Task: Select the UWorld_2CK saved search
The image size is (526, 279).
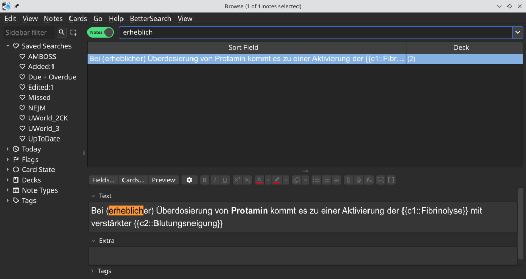Action: pyautogui.click(x=48, y=118)
